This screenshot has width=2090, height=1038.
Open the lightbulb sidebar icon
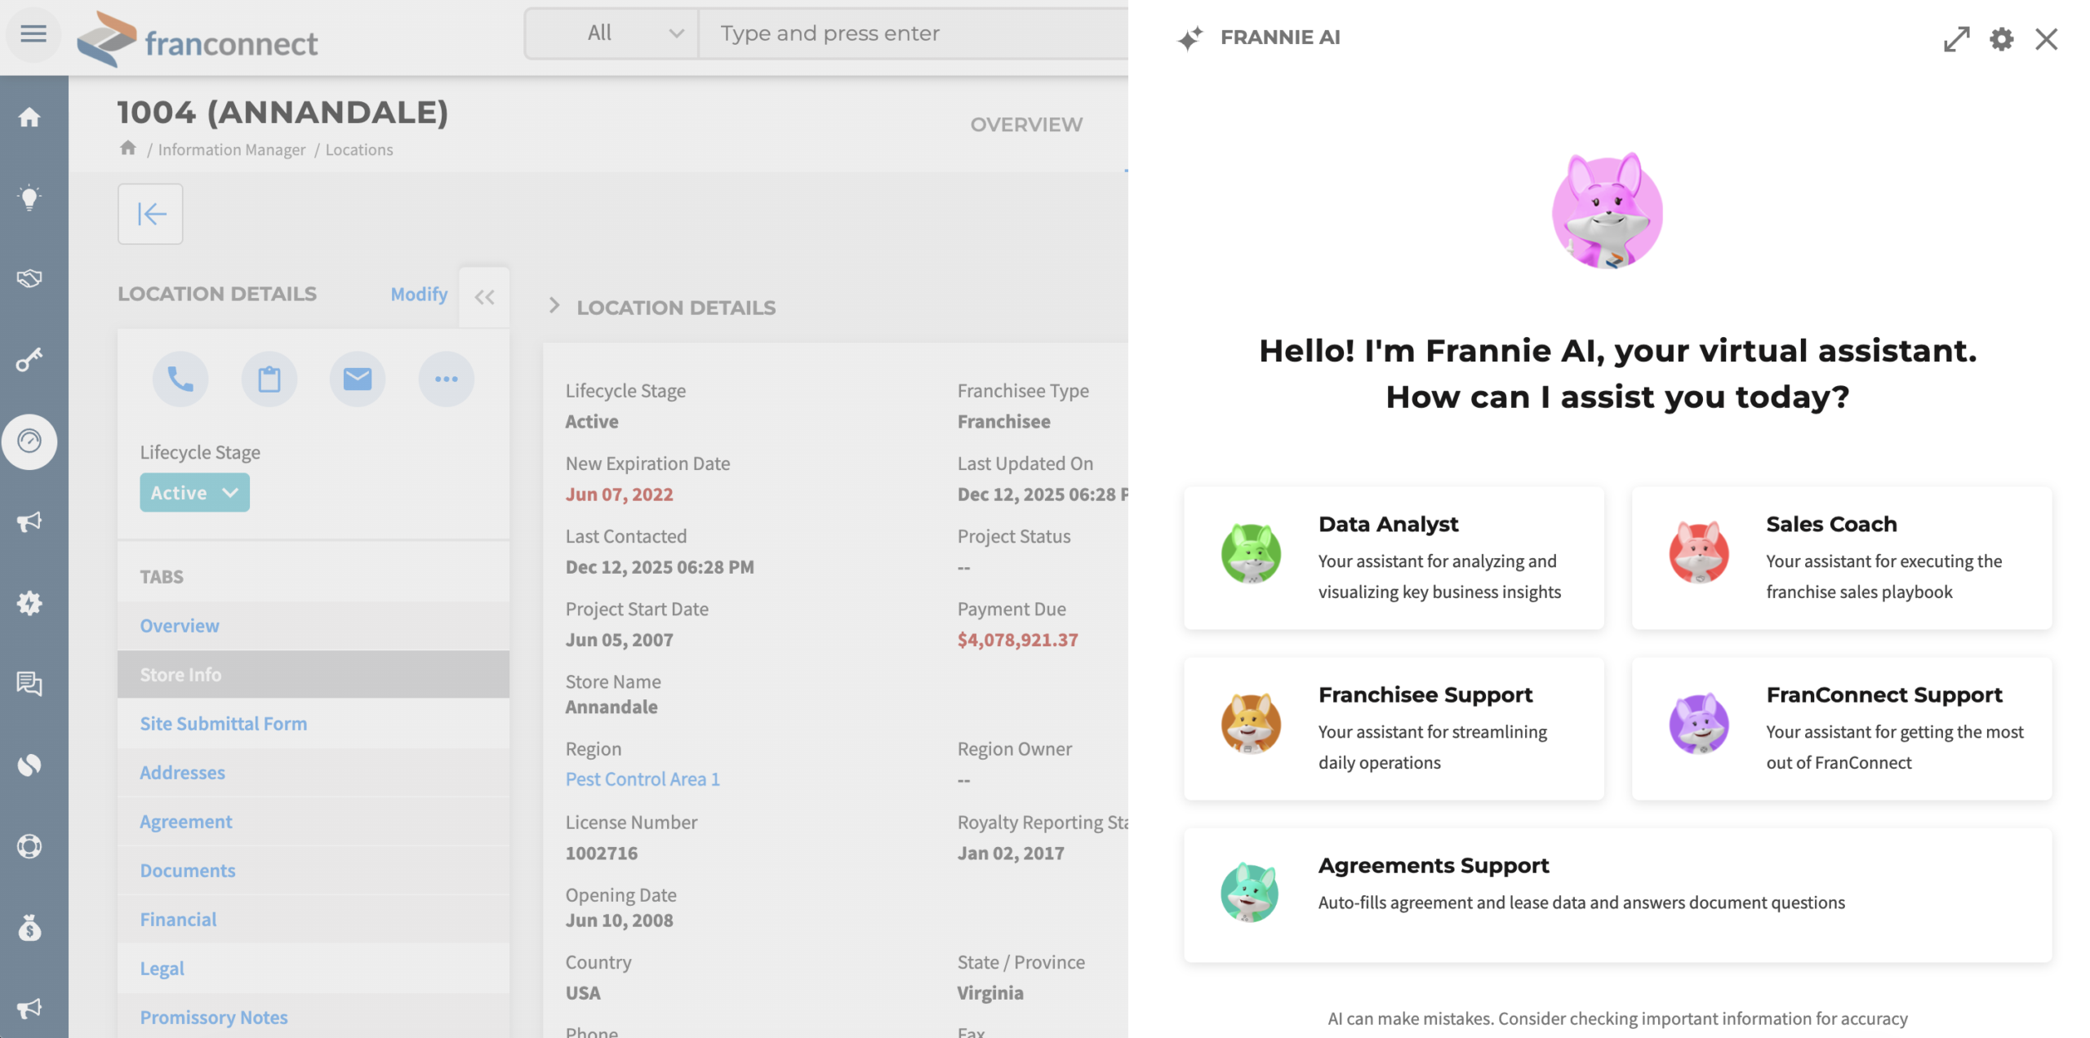(x=29, y=197)
